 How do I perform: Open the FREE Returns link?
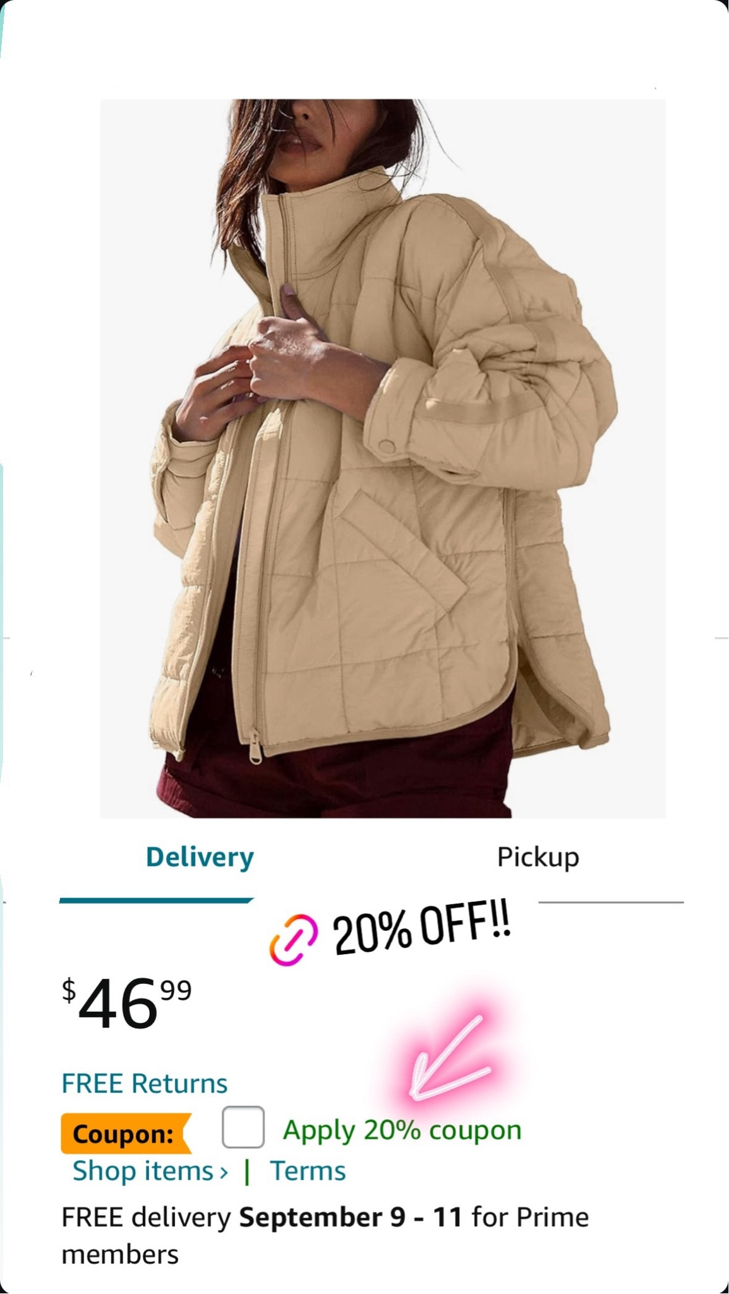point(144,1083)
